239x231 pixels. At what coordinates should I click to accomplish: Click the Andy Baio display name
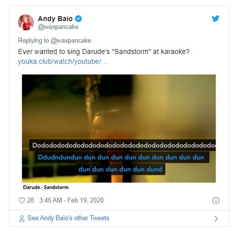coord(55,19)
